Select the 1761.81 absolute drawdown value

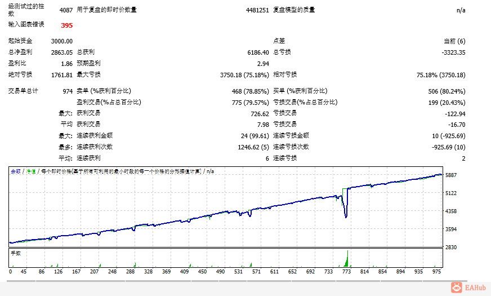(x=62, y=75)
